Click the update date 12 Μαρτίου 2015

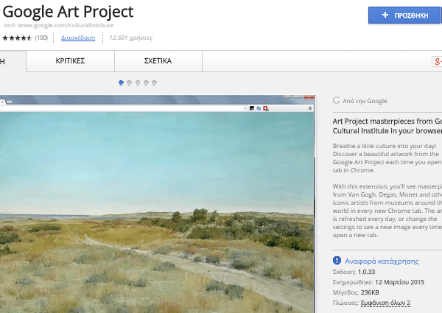click(399, 282)
